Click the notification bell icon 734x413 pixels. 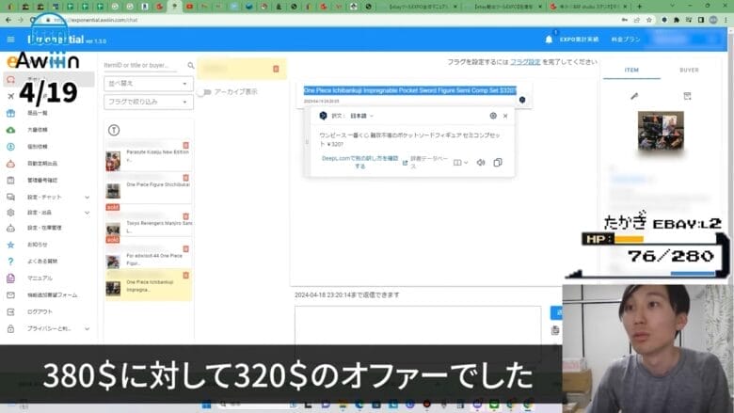550,40
